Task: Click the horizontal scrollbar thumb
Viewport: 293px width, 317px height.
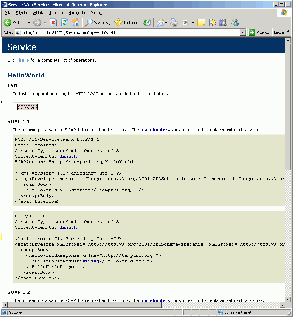Action: (84, 305)
